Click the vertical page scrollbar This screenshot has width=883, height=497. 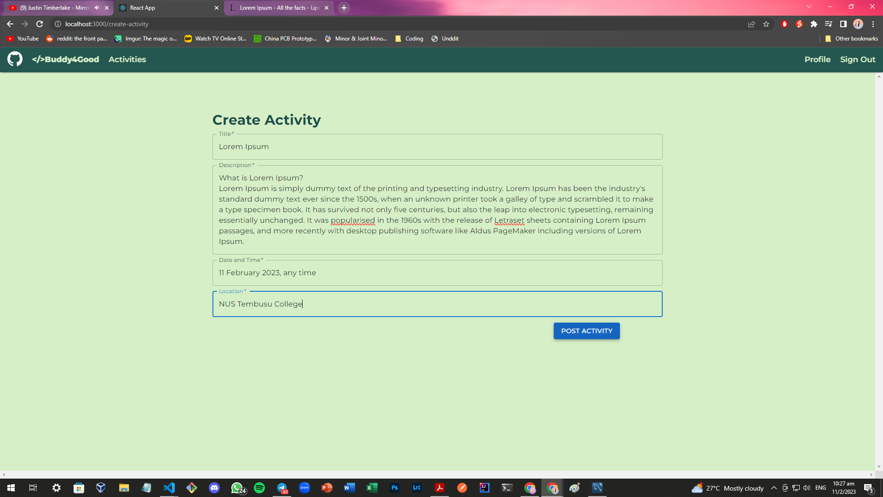click(x=878, y=272)
